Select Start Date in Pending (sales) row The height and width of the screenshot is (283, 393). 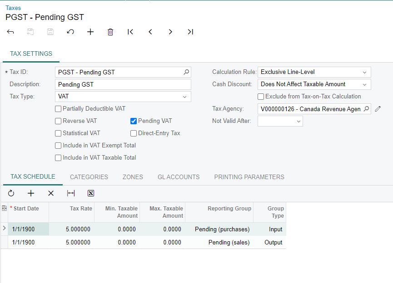click(28, 242)
